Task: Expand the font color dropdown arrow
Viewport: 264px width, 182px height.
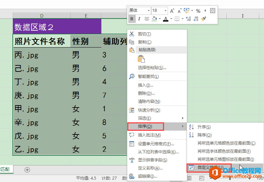Action: (171, 19)
